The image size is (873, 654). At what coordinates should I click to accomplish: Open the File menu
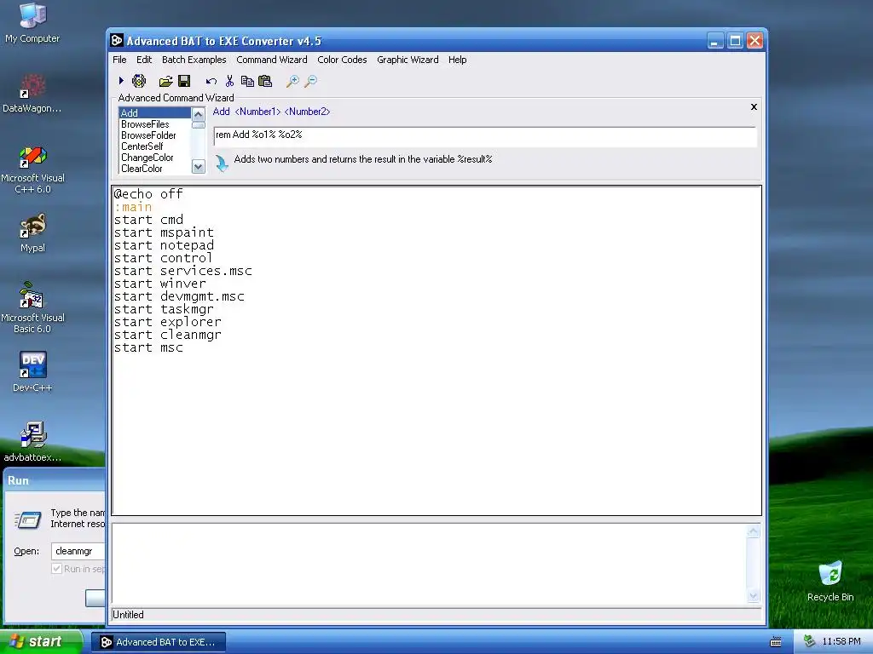tap(119, 60)
